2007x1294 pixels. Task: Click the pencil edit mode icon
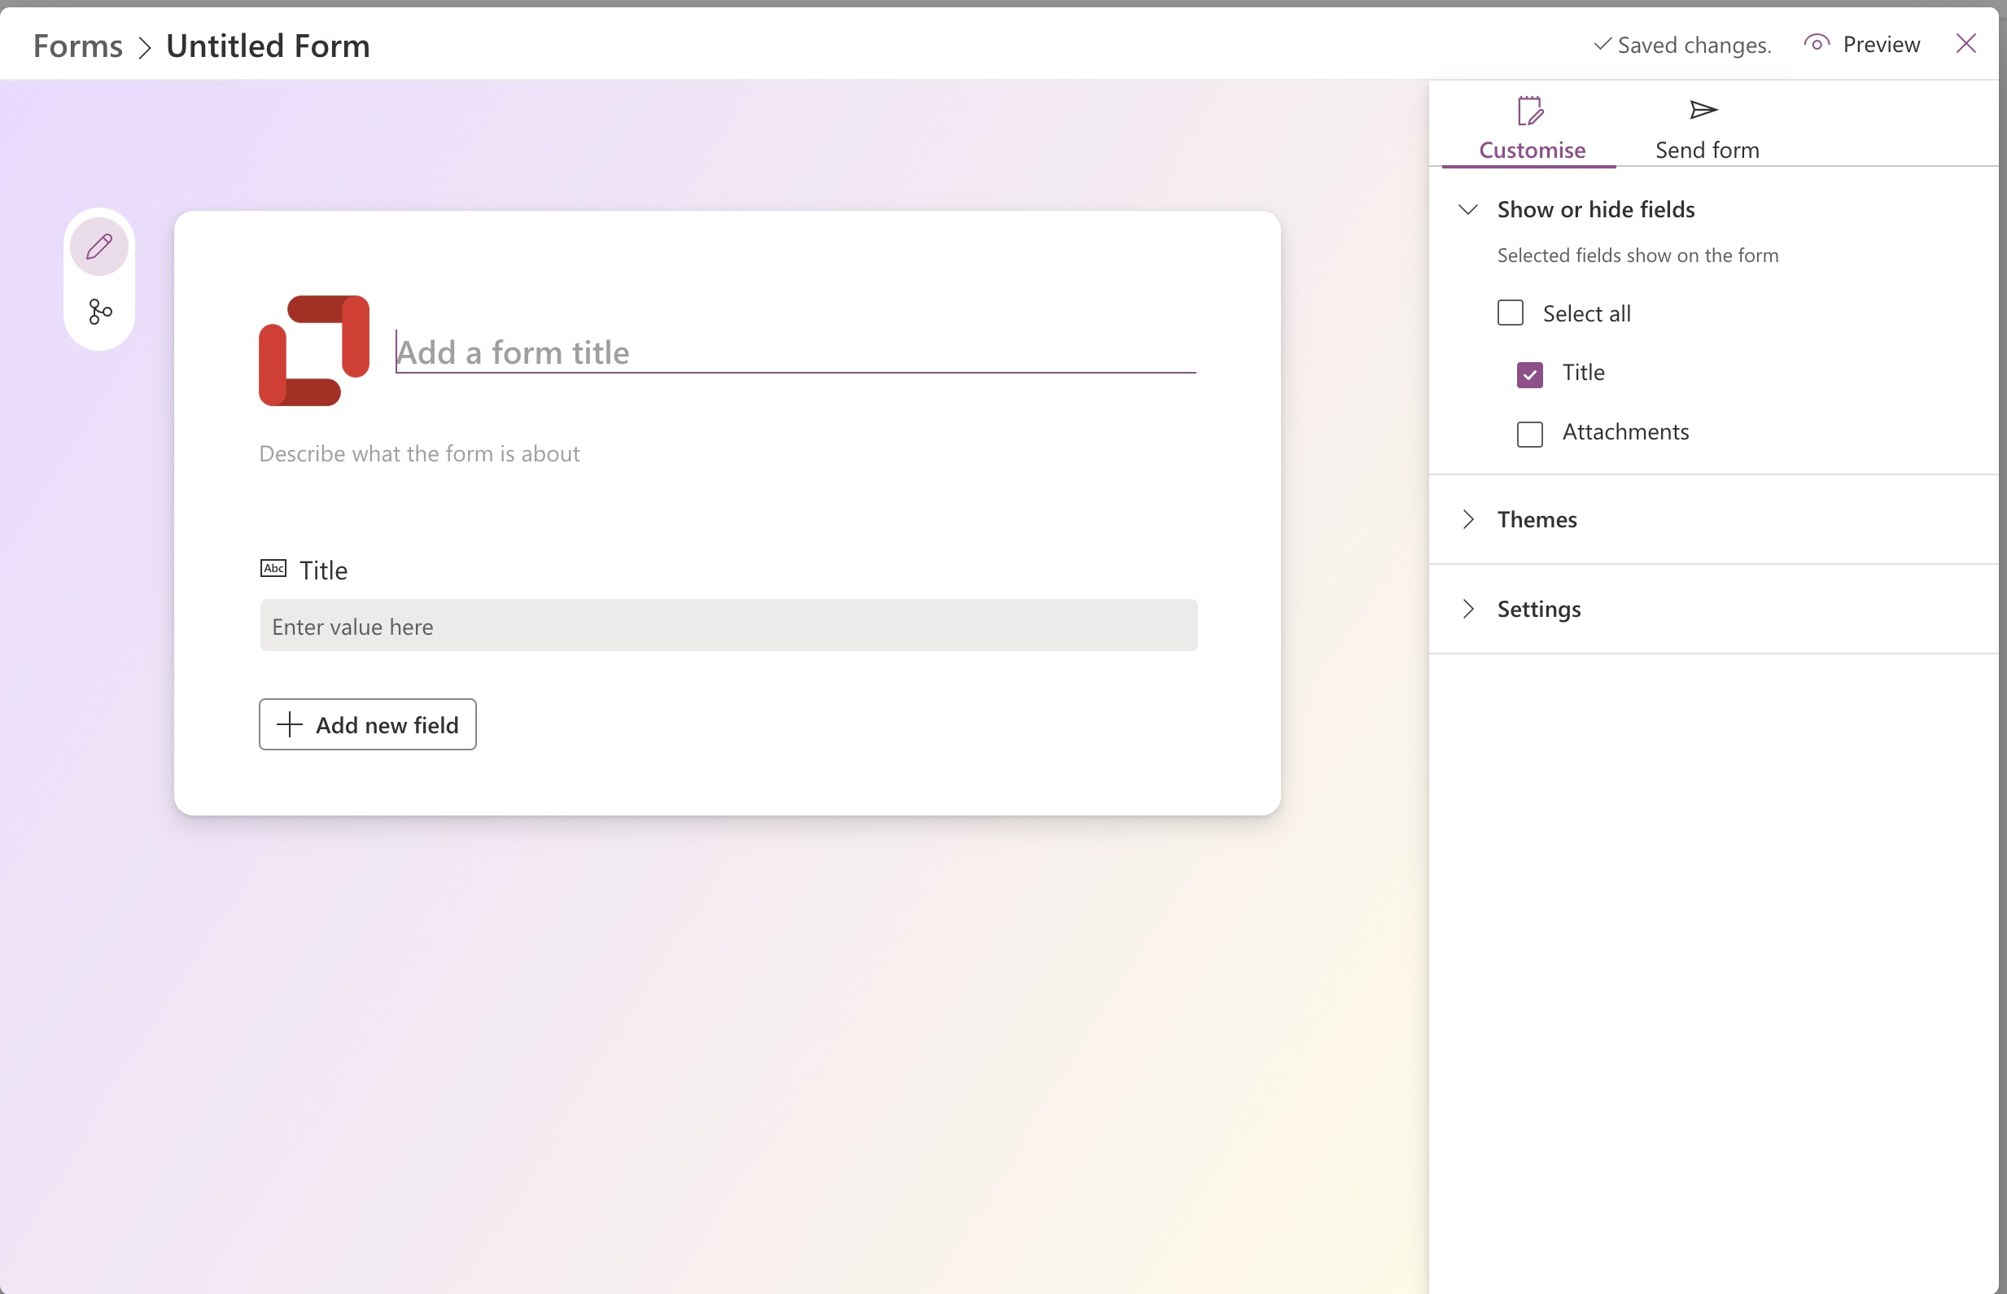[99, 247]
